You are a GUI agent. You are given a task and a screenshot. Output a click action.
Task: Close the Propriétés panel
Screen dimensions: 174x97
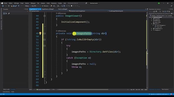click(x=27, y=9)
